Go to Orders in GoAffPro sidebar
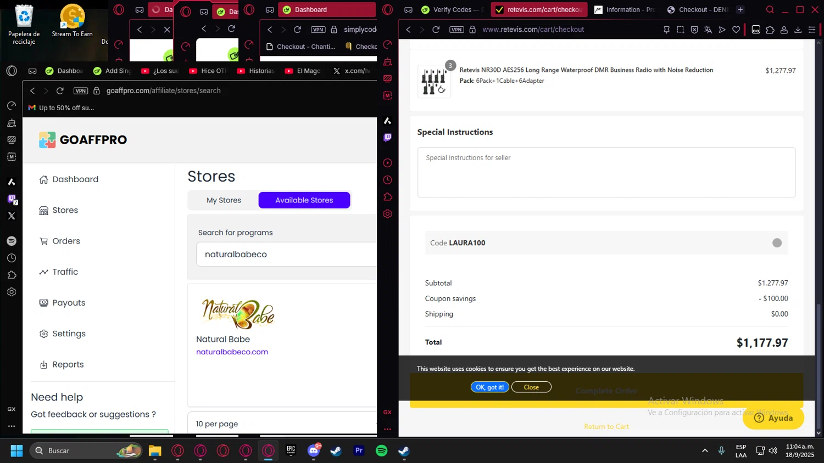 [60, 241]
